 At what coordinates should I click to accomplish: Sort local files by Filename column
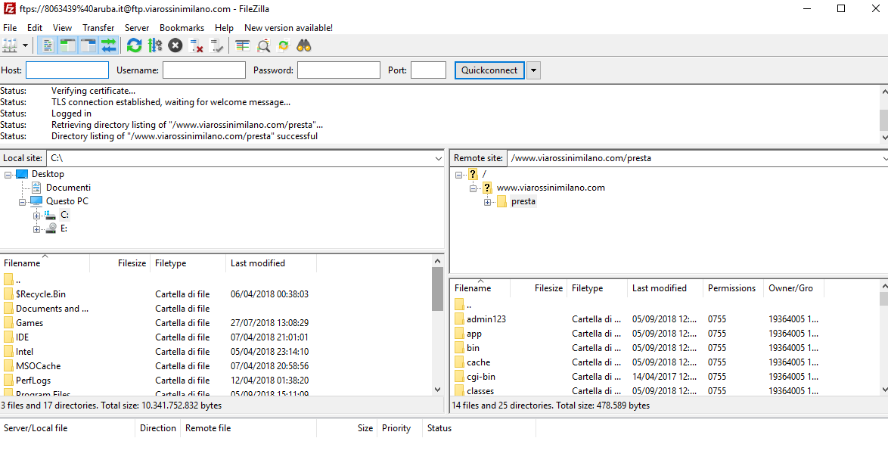45,263
